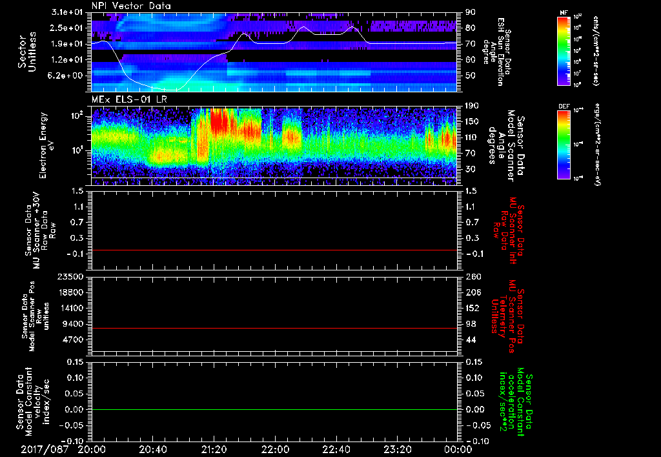Click the "150" scanner angle tick value
Image resolution: width=661 pixels, height=457 pixels.
click(x=472, y=122)
